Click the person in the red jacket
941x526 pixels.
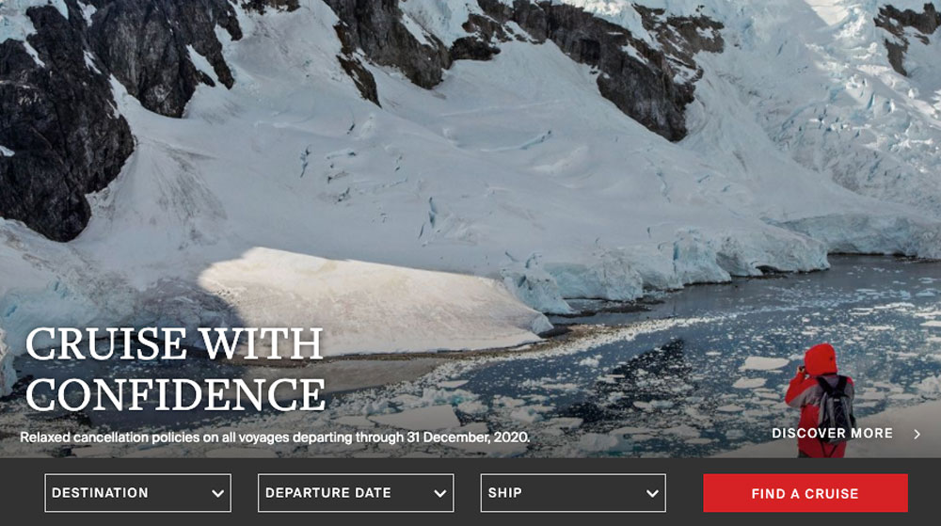820,401
